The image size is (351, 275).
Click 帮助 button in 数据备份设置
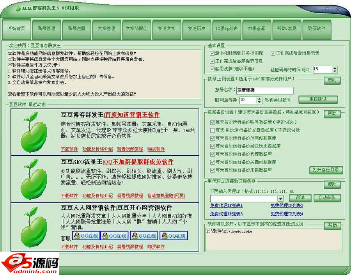click(x=332, y=114)
